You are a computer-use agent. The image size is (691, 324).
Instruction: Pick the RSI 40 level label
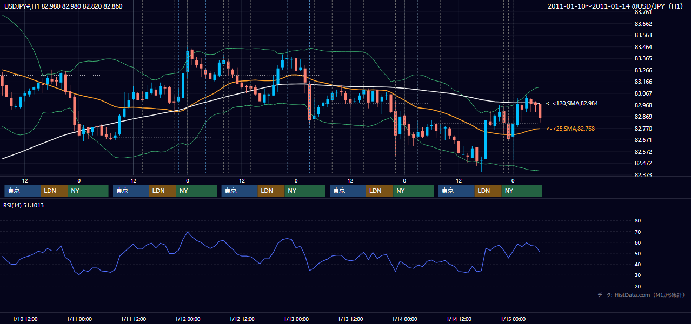coord(637,265)
